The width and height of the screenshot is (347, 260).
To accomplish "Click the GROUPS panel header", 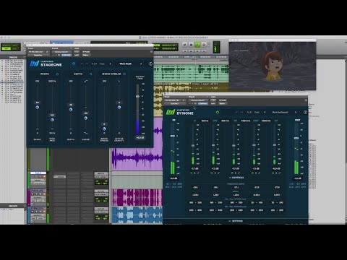I will [13, 206].
